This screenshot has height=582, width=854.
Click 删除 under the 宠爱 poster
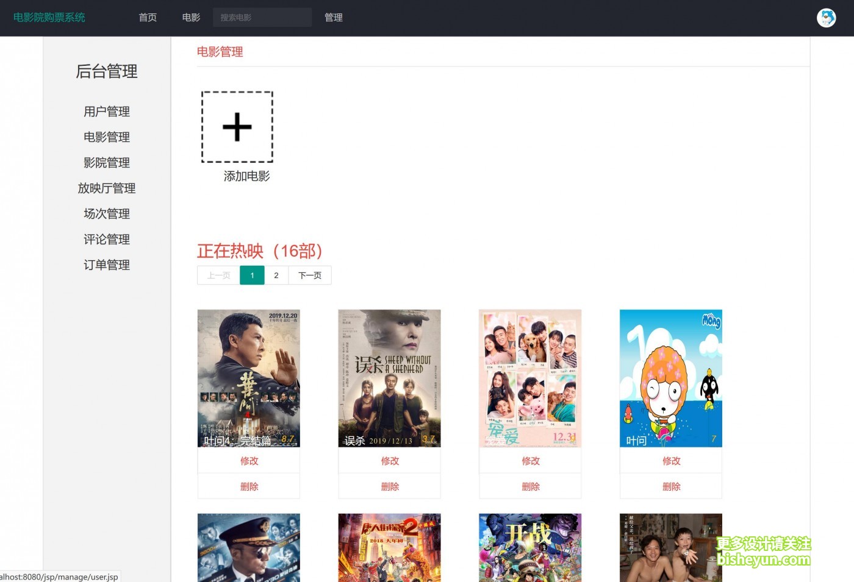point(530,486)
